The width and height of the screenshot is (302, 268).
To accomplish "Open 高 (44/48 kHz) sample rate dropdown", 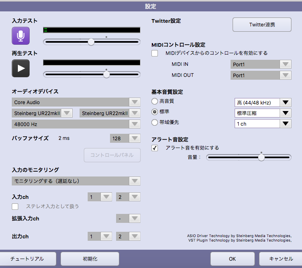I will coord(263,102).
